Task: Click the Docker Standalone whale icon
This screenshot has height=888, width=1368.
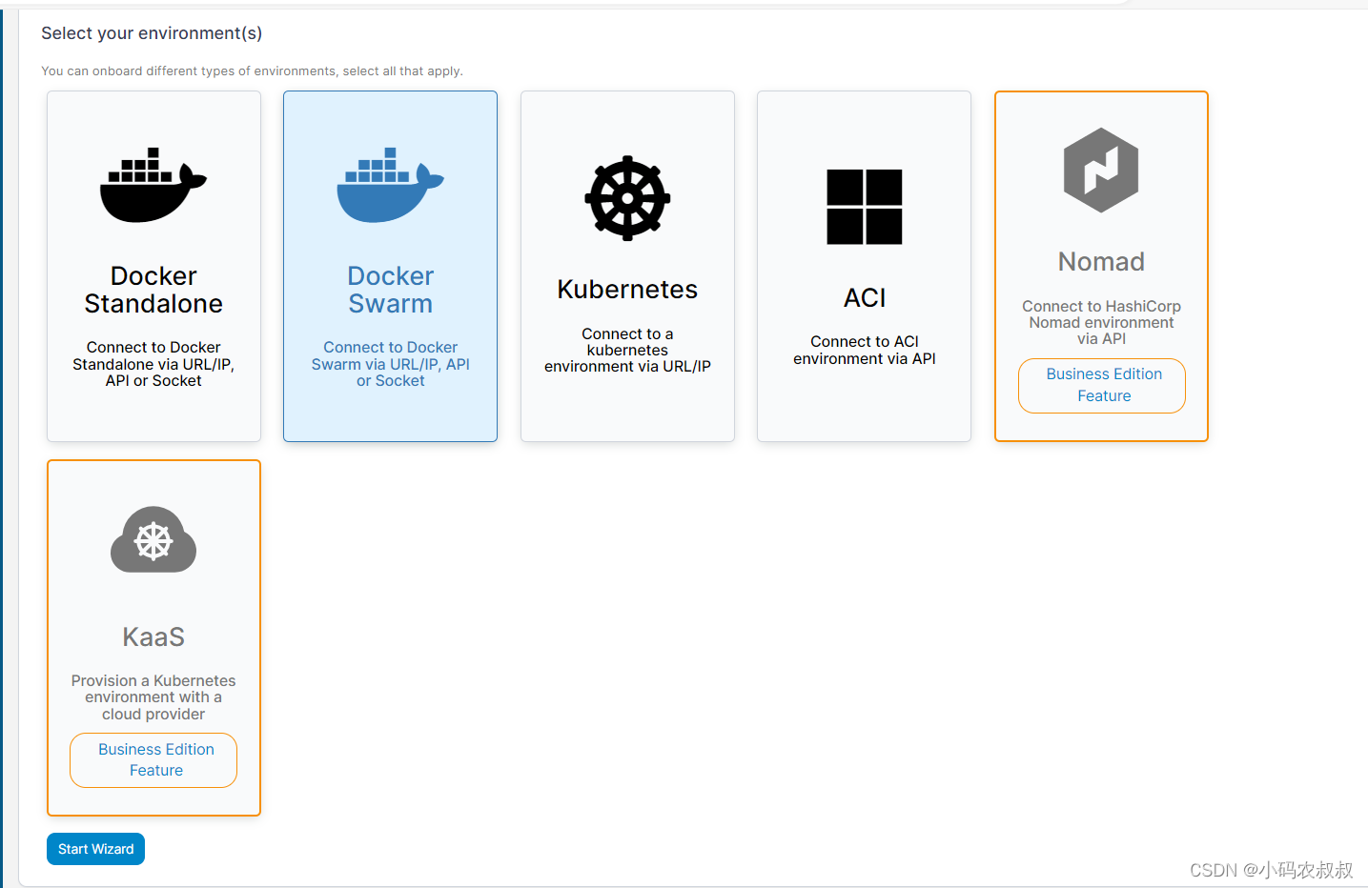Action: pyautogui.click(x=153, y=185)
